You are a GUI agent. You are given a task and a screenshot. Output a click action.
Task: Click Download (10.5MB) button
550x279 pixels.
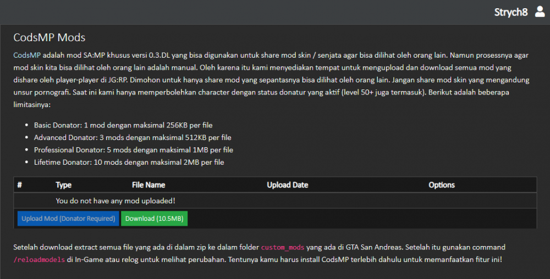click(x=155, y=219)
